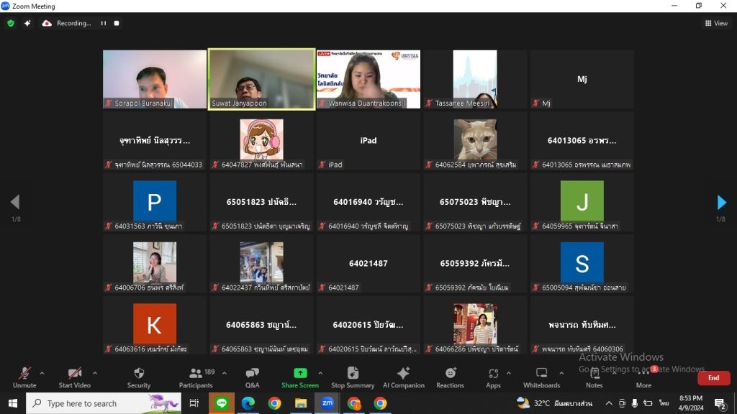Image resolution: width=737 pixels, height=414 pixels.
Task: Stop the cloud recording
Action: tap(117, 23)
